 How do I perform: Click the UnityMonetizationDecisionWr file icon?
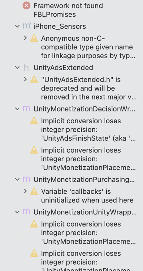pyautogui.click(x=26, y=109)
